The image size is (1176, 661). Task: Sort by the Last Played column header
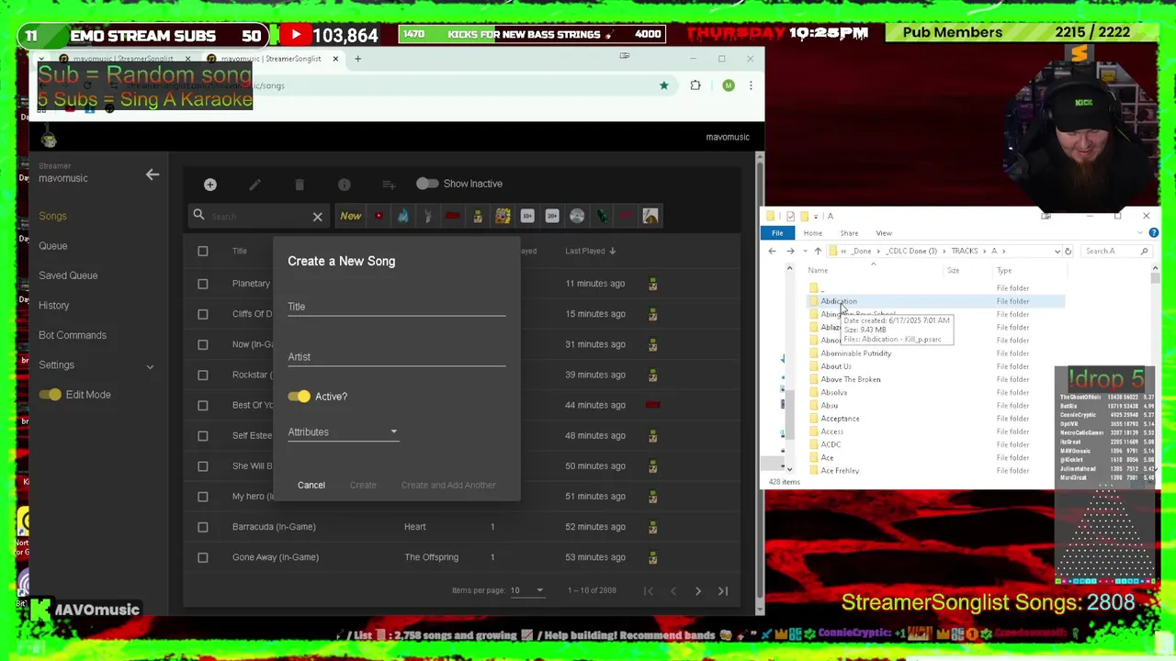click(x=590, y=251)
